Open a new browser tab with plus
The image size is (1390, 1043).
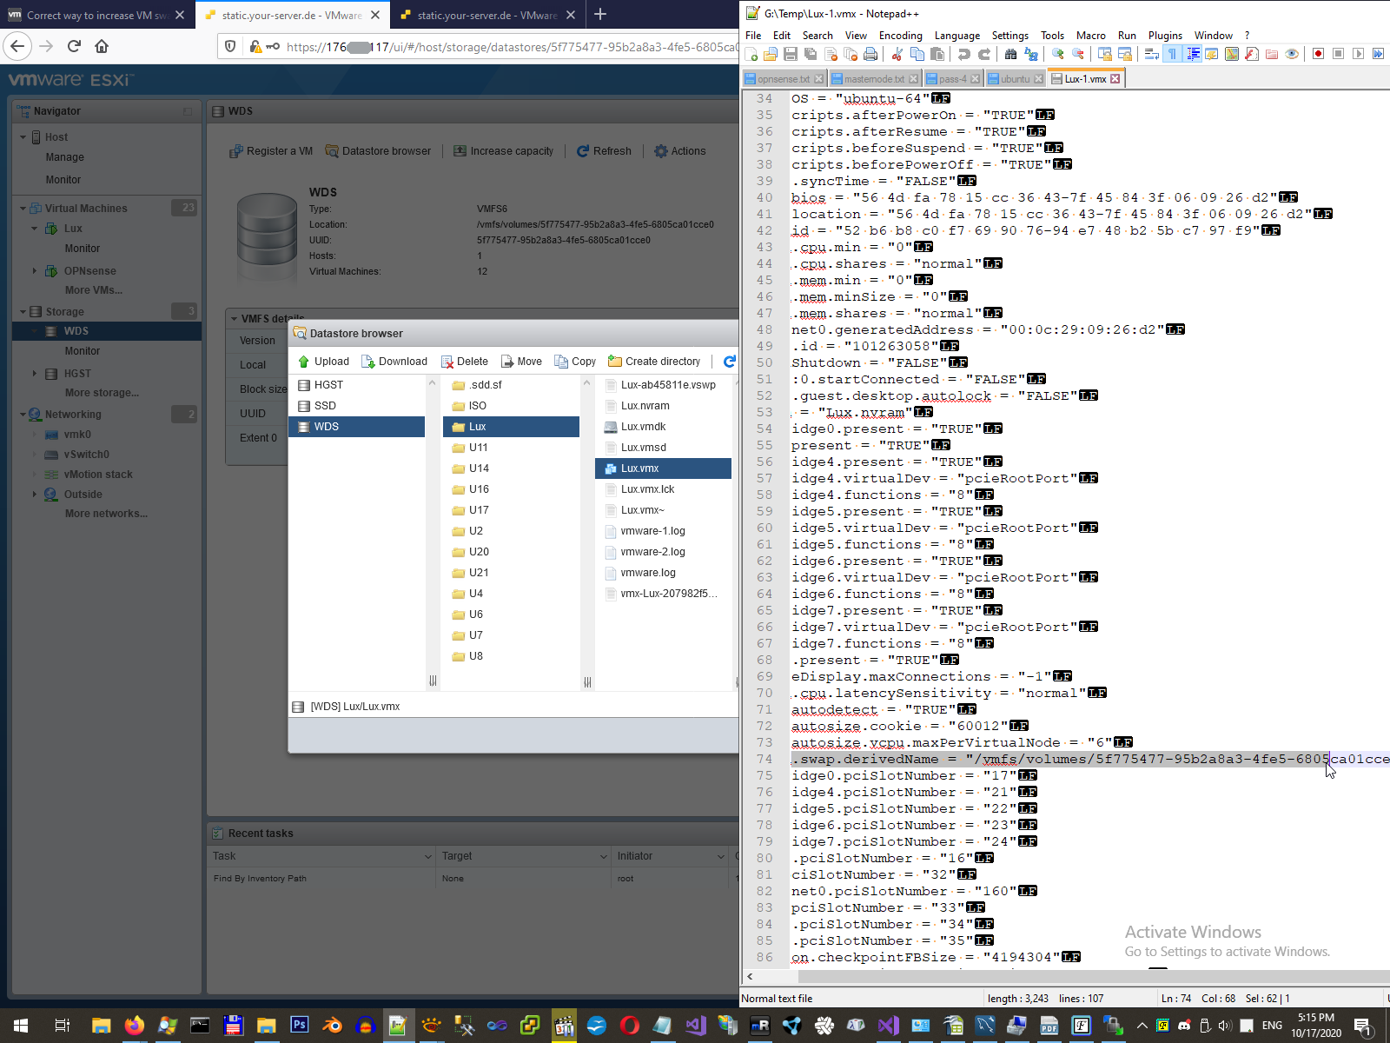point(600,14)
